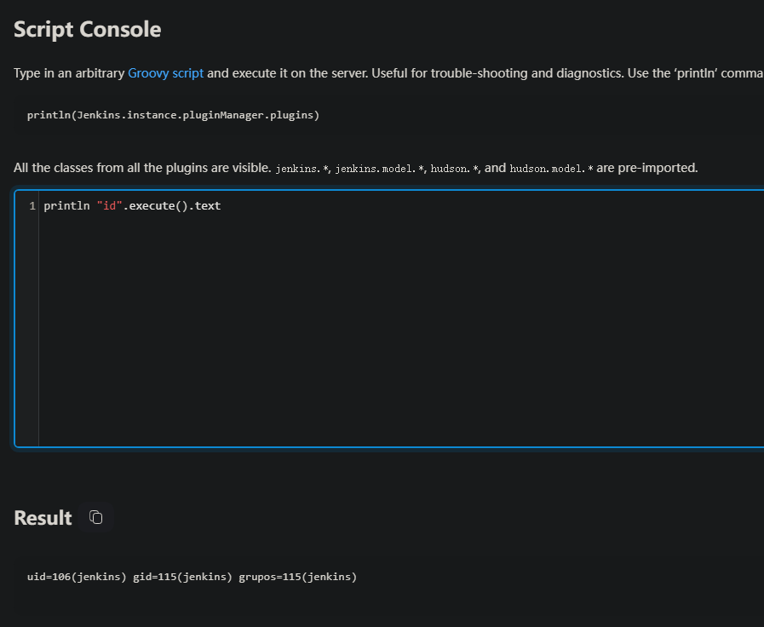764x627 pixels.
Task: Select line number 1 in the editor gutter
Action: coord(32,205)
